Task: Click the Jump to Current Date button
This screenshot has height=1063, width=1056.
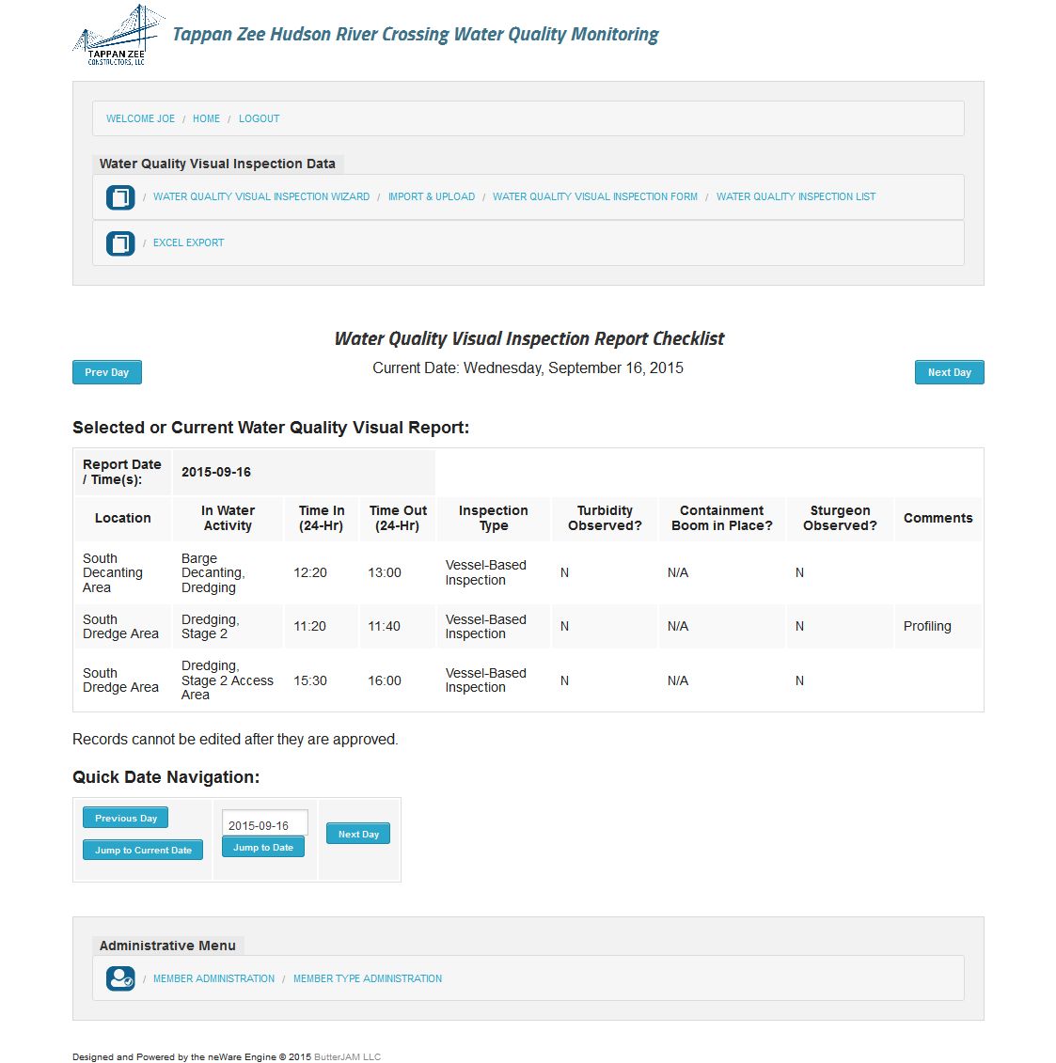Action: point(143,851)
